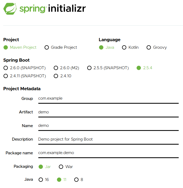Click the Group input field
Screen dimensions: 183x188
click(108, 99)
